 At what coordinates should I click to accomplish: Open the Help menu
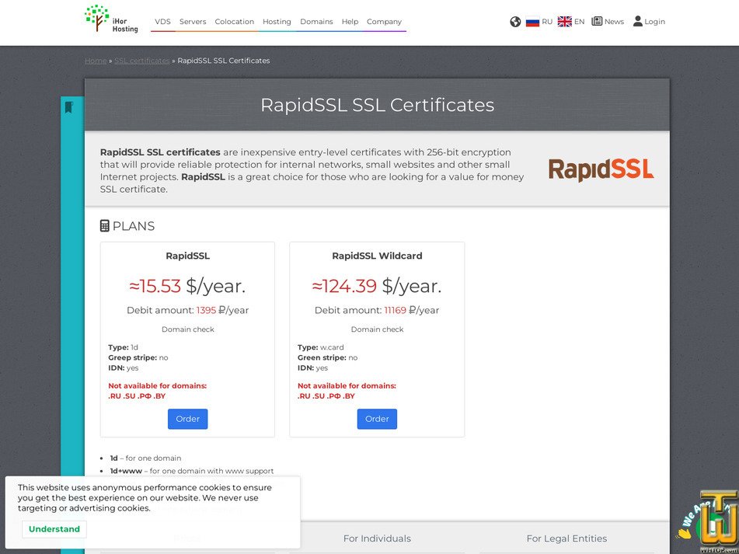coord(350,22)
